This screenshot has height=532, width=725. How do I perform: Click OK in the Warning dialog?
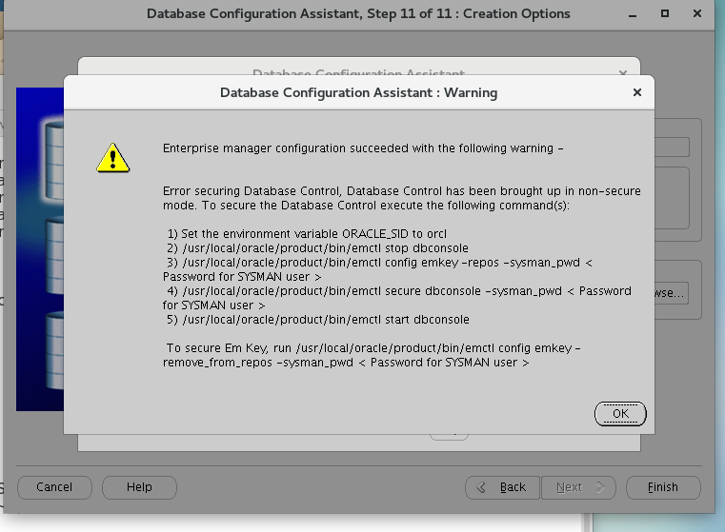620,414
